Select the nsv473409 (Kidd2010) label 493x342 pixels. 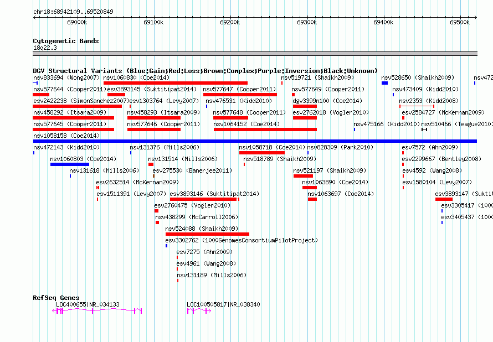point(425,89)
